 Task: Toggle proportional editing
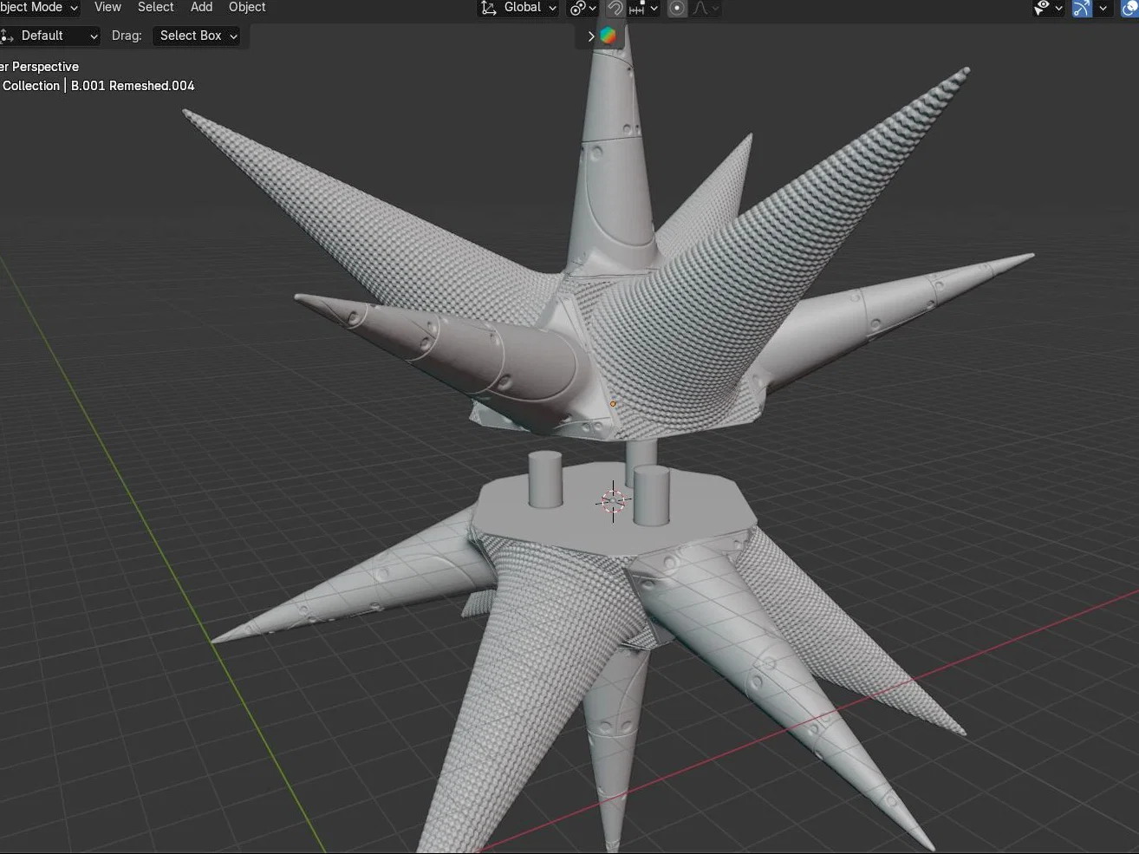tap(678, 8)
